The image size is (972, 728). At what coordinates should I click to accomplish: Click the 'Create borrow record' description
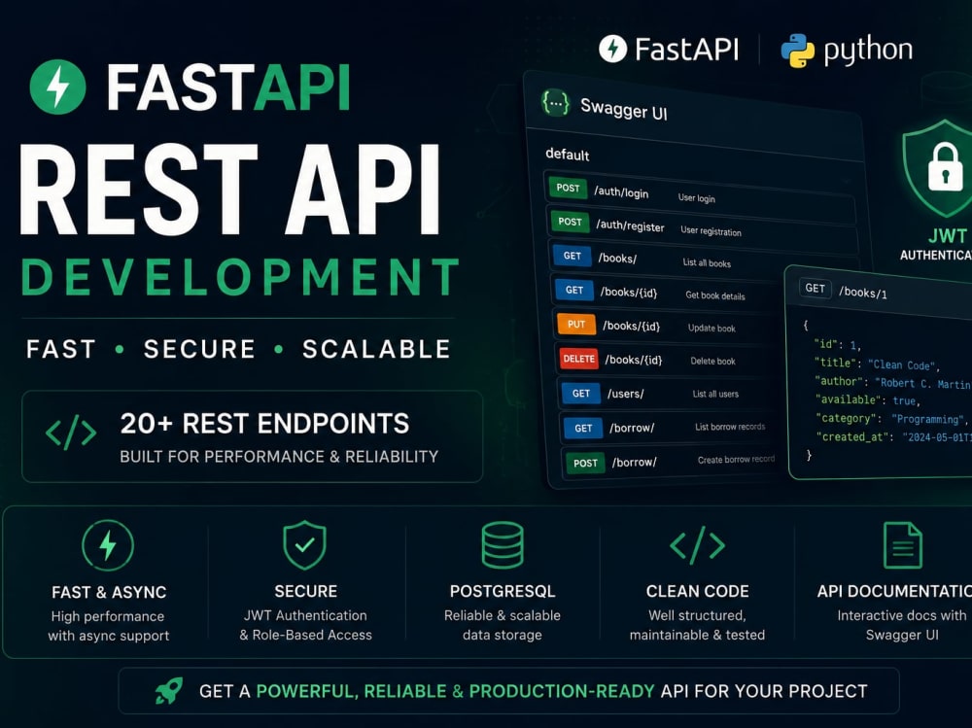pyautogui.click(x=736, y=460)
